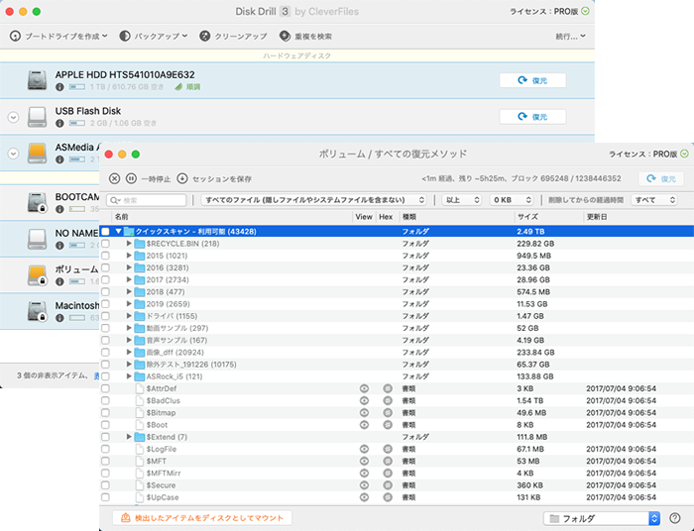The width and height of the screenshot is (694, 531).
Task: Click info icon under APPLE HDD HTS541010A9E632
Action: [x=59, y=87]
